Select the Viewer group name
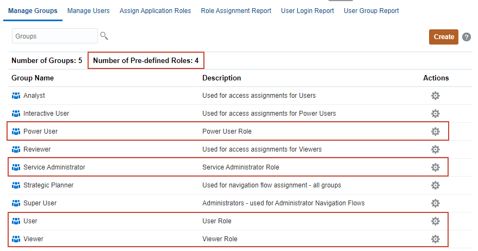 pyautogui.click(x=33, y=239)
